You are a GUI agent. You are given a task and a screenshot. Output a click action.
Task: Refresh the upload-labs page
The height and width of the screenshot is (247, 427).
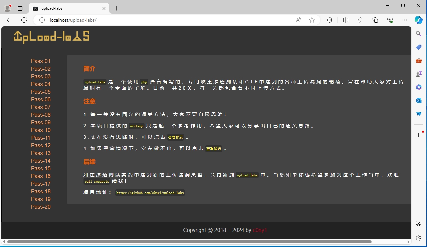(24, 20)
